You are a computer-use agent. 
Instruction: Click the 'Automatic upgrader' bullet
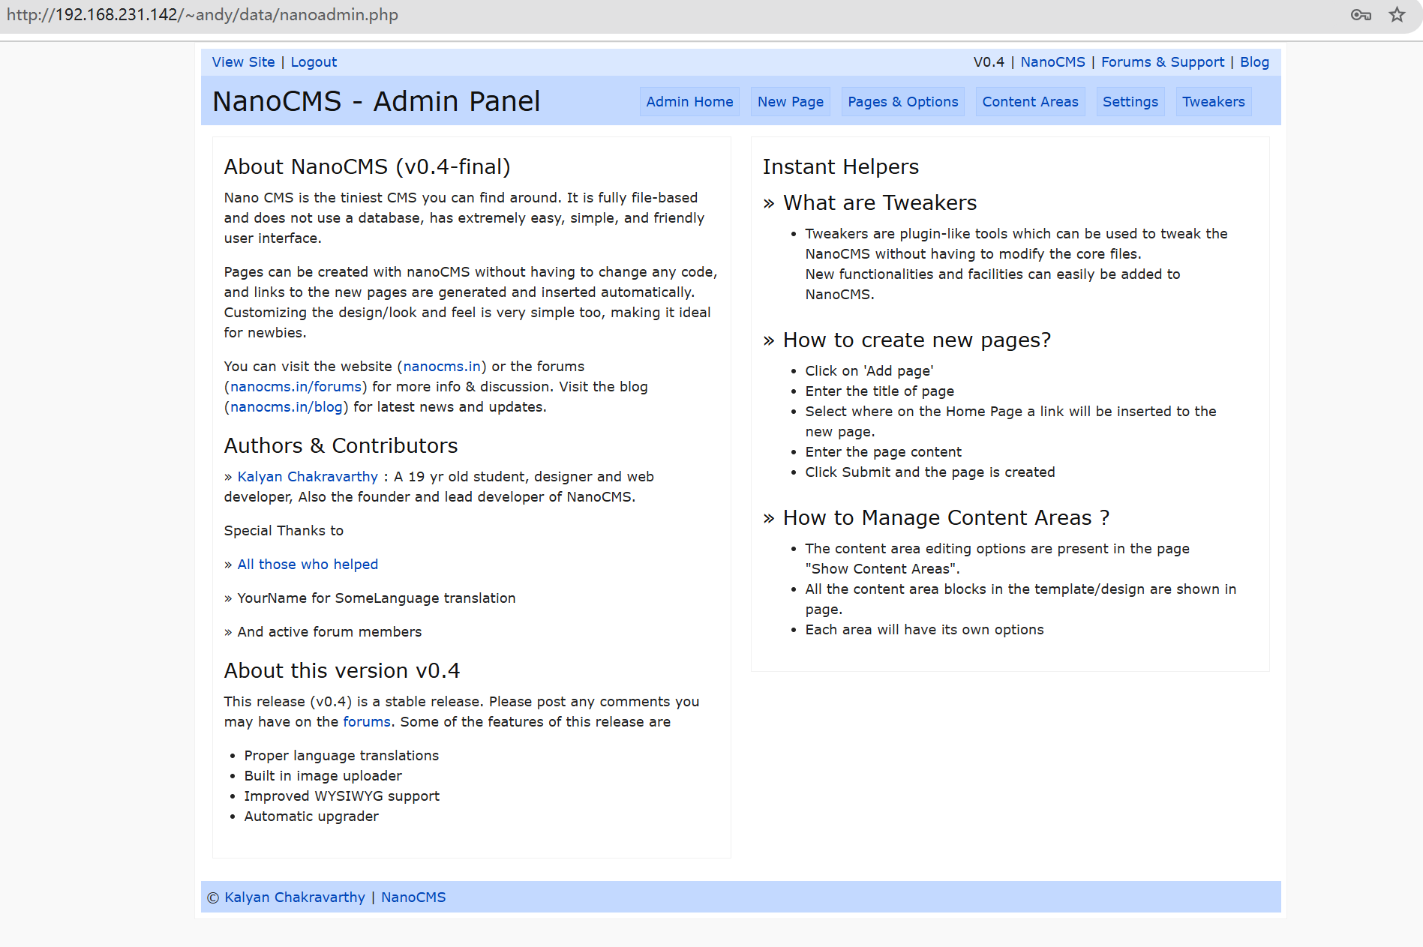(x=311, y=817)
